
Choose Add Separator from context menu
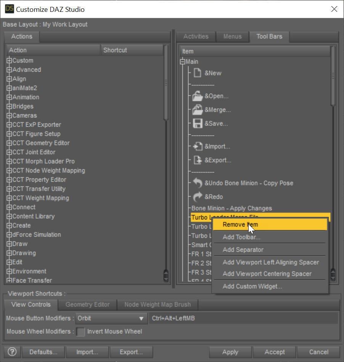270,250
